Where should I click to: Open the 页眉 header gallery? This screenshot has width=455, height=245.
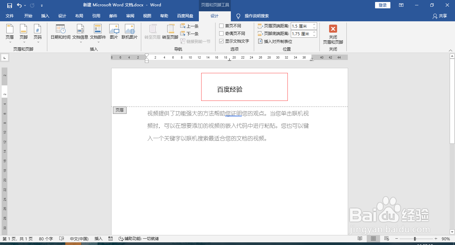10,34
